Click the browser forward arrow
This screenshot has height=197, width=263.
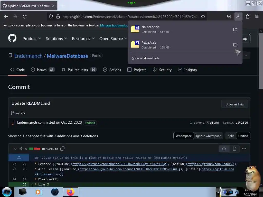pyautogui.click(x=15, y=17)
